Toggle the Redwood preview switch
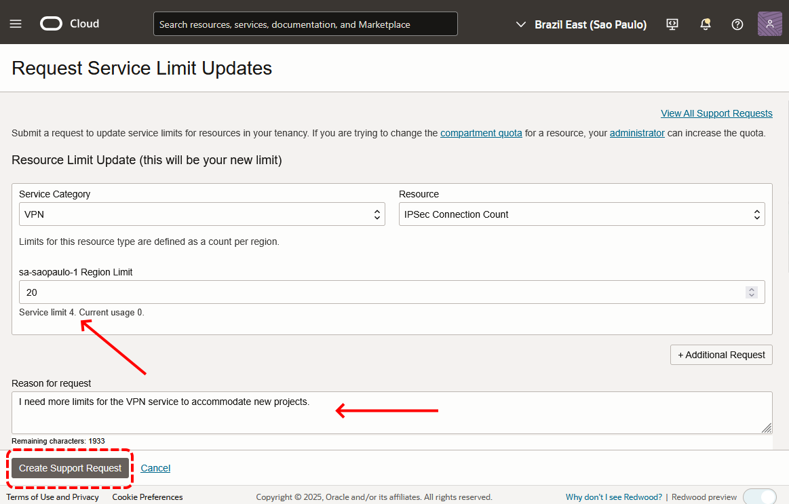The image size is (789, 504). tap(759, 497)
